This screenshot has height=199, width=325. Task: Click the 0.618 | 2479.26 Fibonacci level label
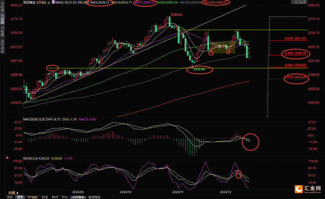(x=295, y=77)
